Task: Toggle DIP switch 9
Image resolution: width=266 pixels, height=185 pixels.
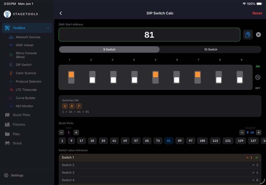Action: click(240, 77)
